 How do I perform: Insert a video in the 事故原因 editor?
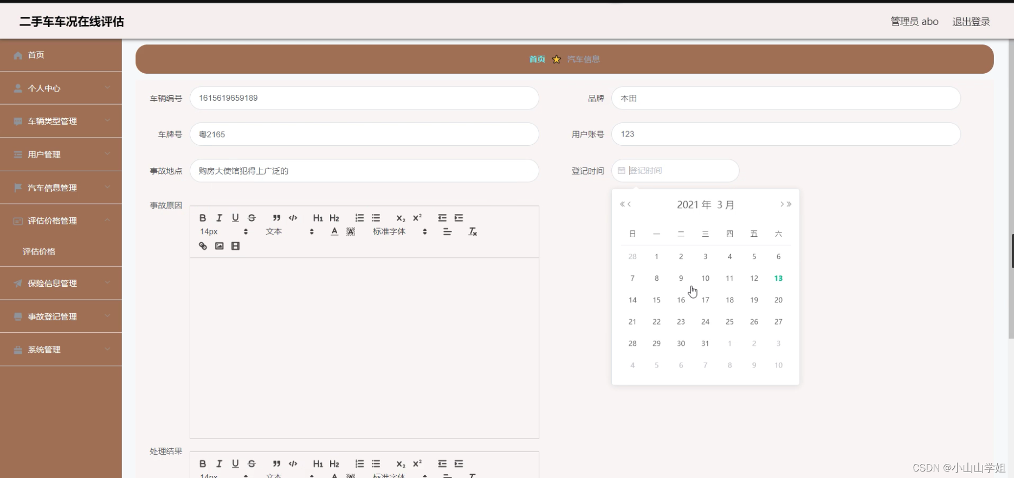[x=235, y=246]
